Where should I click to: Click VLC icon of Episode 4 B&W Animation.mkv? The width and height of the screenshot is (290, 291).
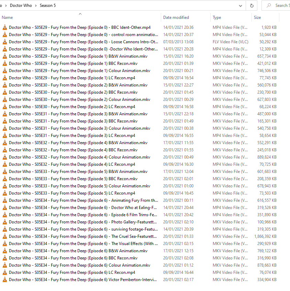click(x=5, y=143)
